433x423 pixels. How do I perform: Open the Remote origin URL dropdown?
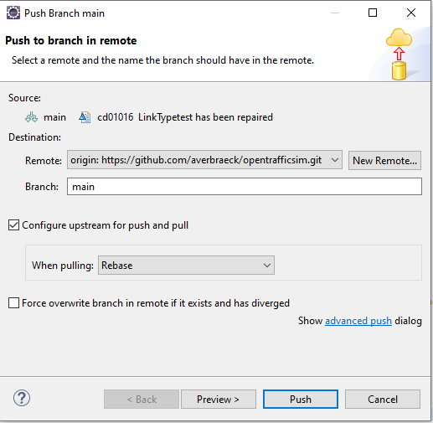204,160
